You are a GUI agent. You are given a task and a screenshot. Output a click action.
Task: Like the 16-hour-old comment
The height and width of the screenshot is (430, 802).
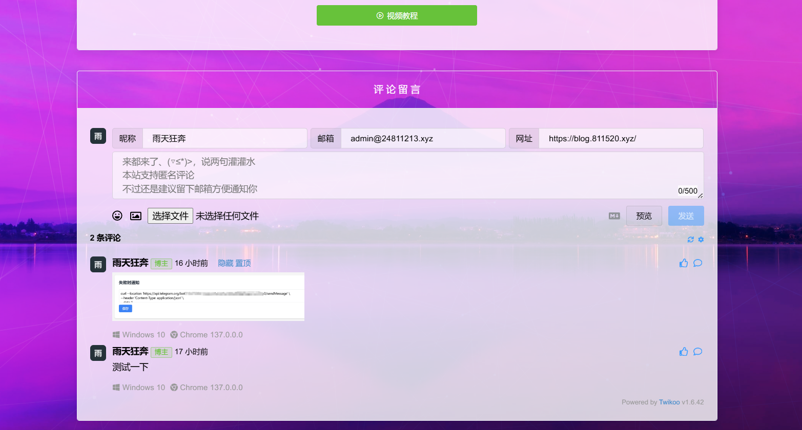click(684, 263)
